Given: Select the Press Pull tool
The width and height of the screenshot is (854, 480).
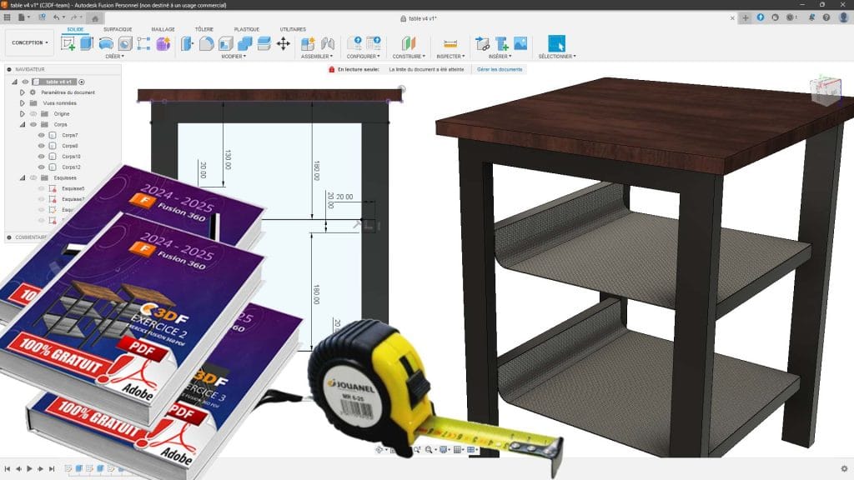Looking at the screenshot, I should 187,43.
